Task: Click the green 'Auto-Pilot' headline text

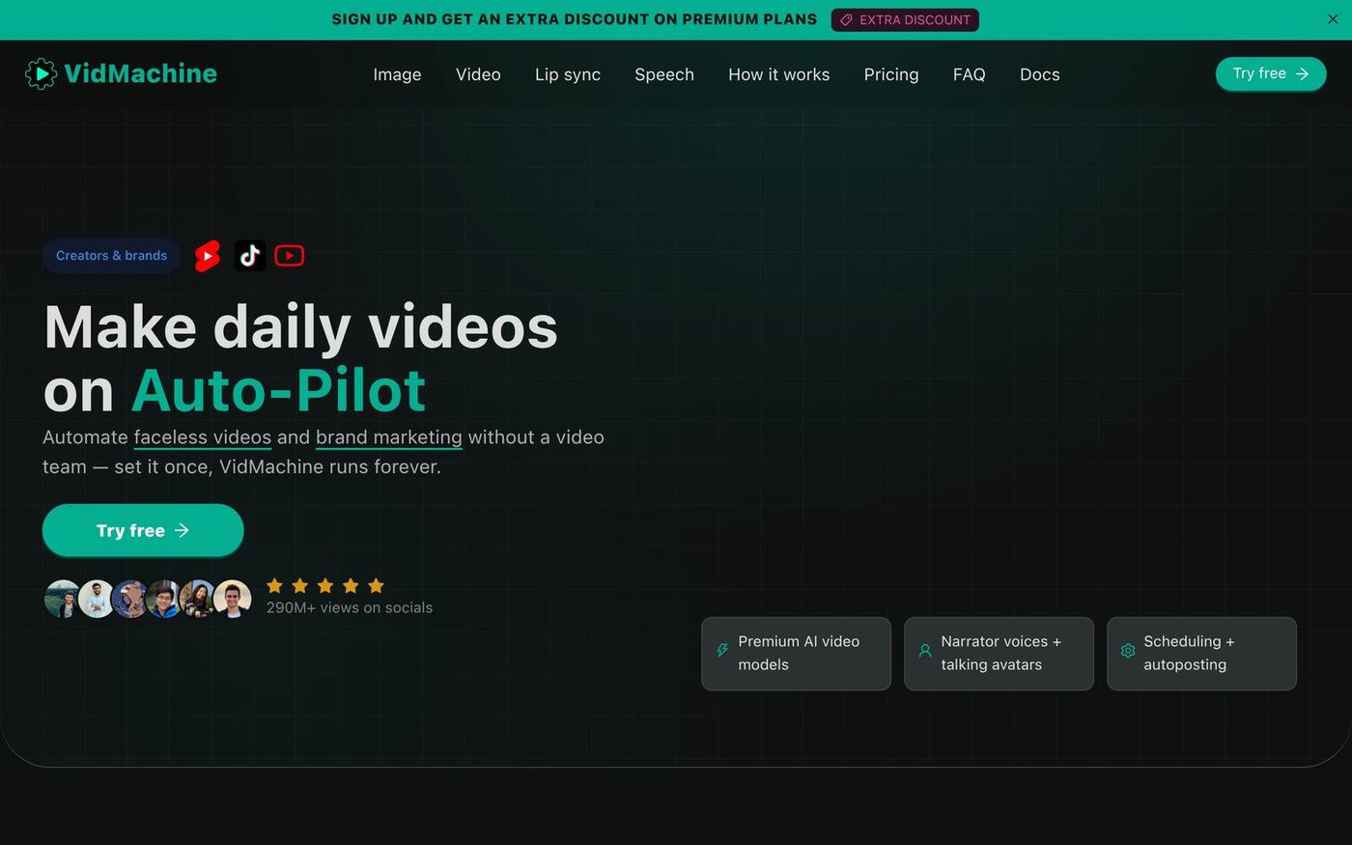Action: (x=279, y=390)
